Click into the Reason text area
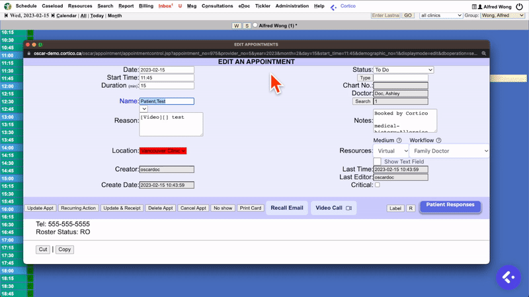The width and height of the screenshot is (529, 297). click(171, 123)
